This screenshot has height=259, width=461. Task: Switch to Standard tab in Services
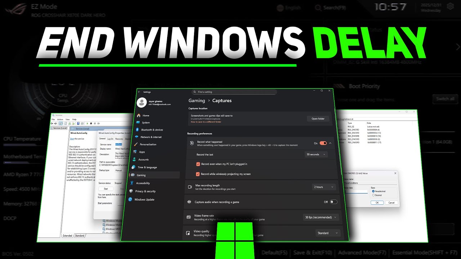[80, 236]
